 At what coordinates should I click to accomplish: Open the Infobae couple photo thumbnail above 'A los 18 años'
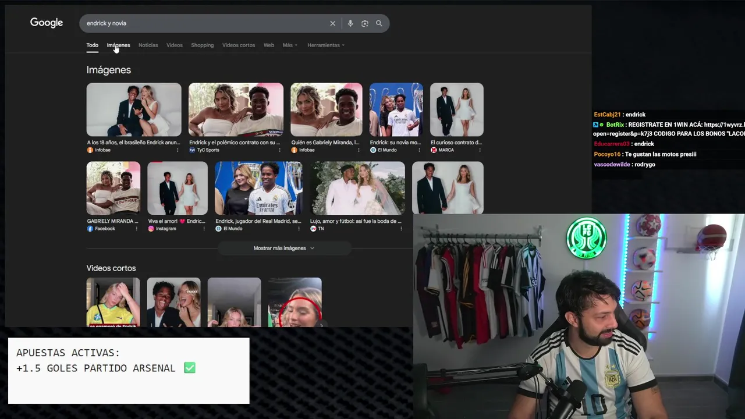pos(134,109)
